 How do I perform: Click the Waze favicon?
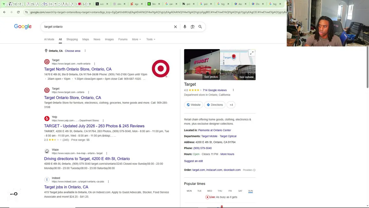47,151
